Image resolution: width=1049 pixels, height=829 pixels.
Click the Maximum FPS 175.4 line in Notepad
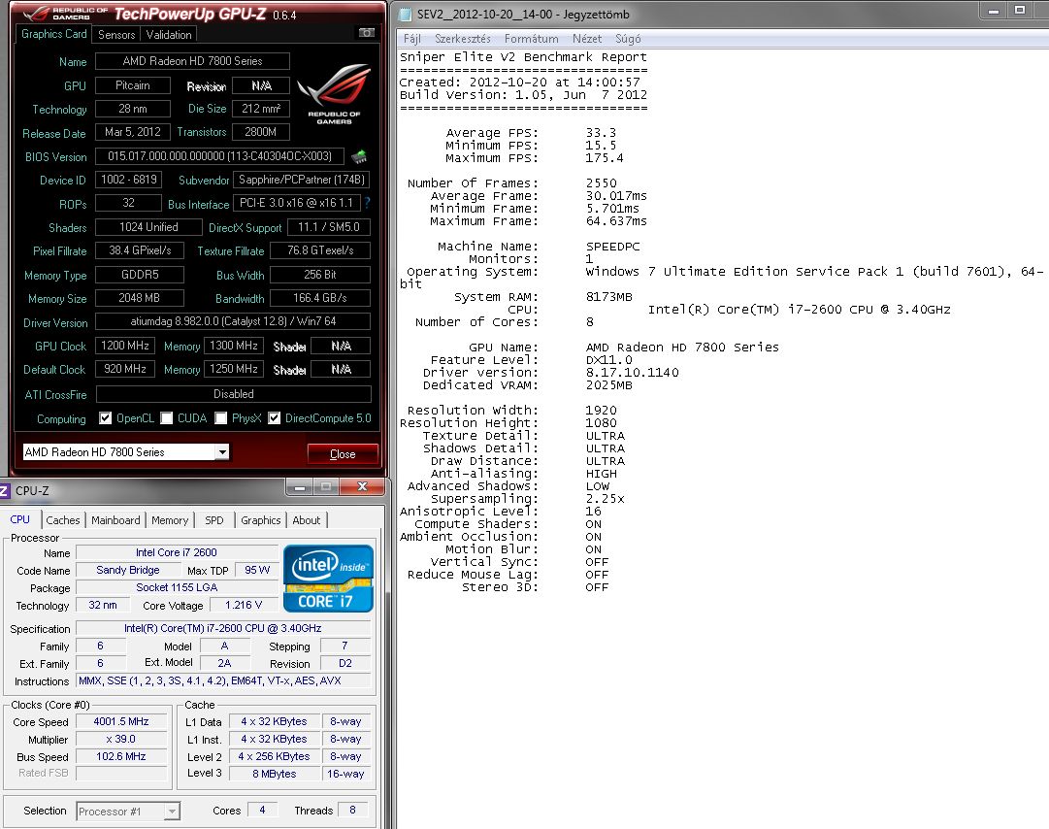pos(535,158)
